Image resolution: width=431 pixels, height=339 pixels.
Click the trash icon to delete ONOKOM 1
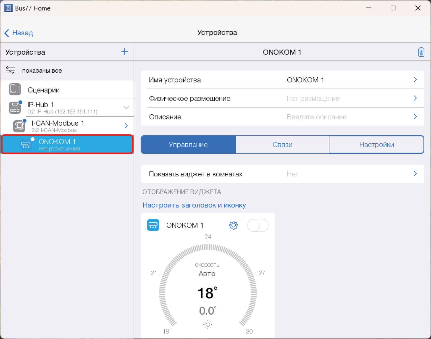tap(421, 52)
